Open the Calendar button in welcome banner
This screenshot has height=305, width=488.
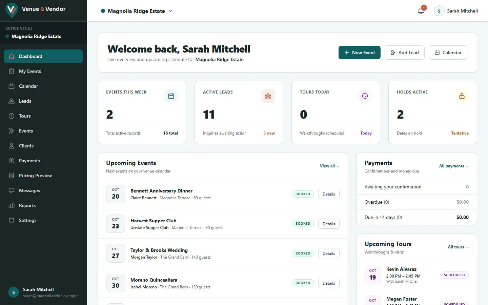coord(448,53)
